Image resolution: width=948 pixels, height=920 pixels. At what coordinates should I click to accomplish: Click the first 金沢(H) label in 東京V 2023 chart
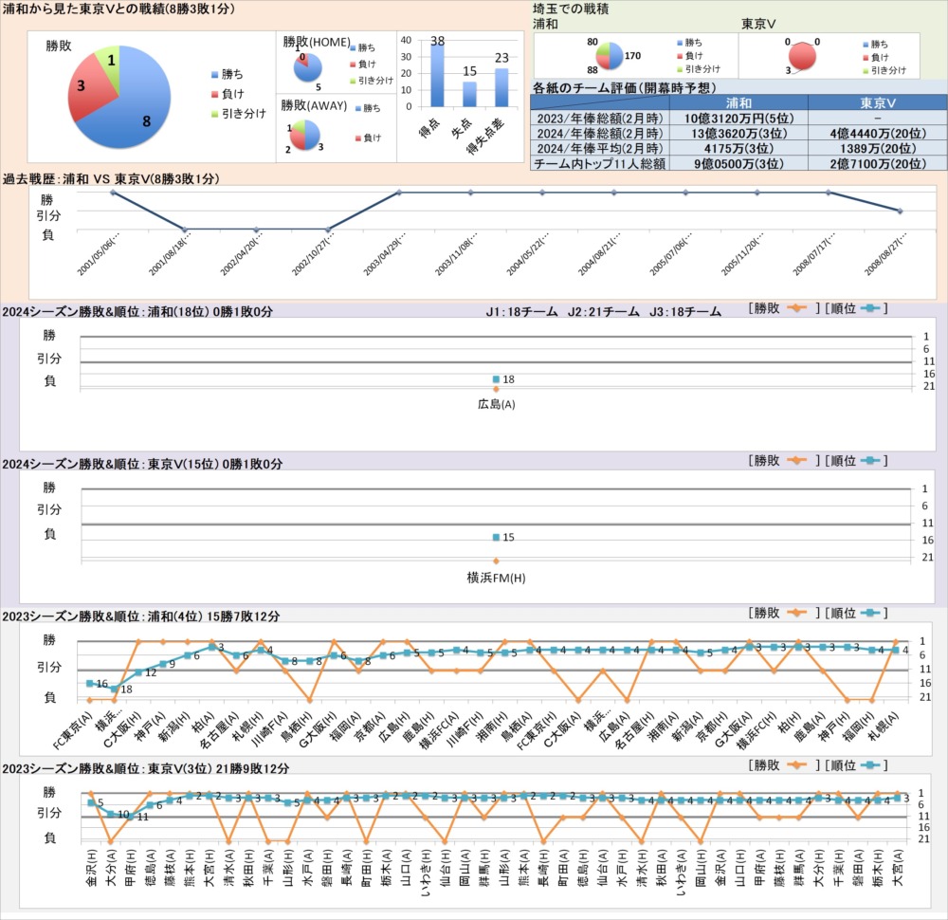91,868
